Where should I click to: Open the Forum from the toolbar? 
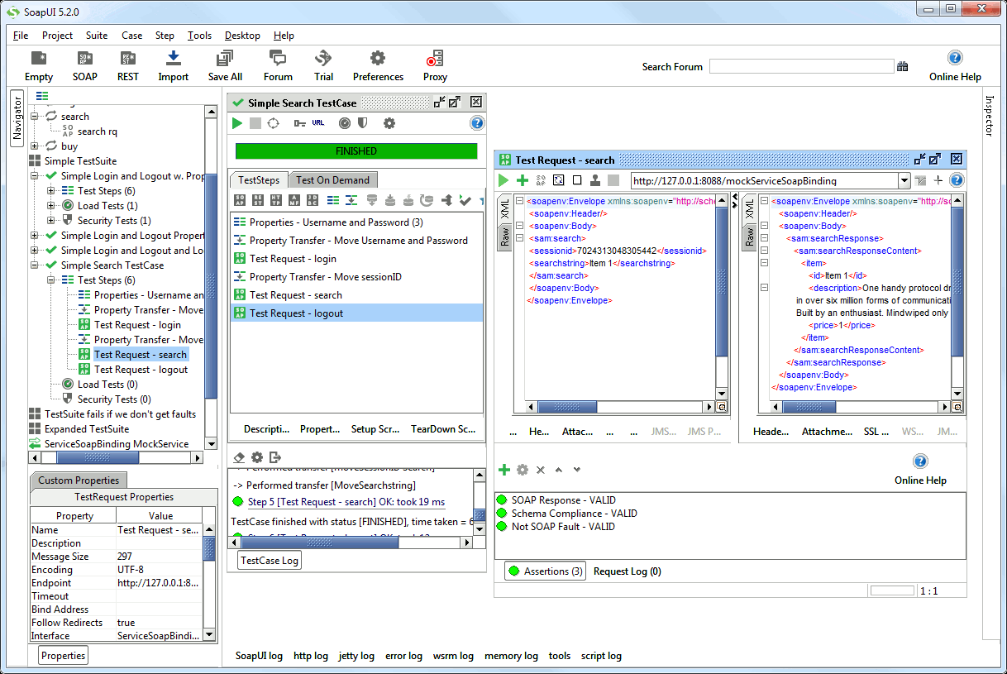(x=278, y=66)
